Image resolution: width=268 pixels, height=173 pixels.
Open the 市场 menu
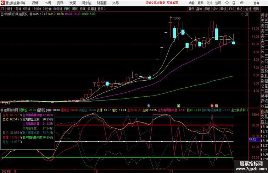point(48,3)
